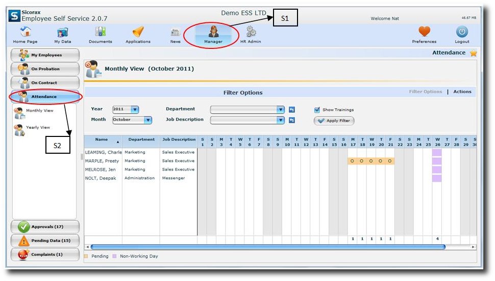Open the HR Admin gears icon
Screen dimensions: 495x281
[251, 33]
